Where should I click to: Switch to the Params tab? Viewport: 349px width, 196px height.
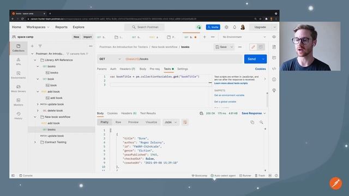(102, 69)
